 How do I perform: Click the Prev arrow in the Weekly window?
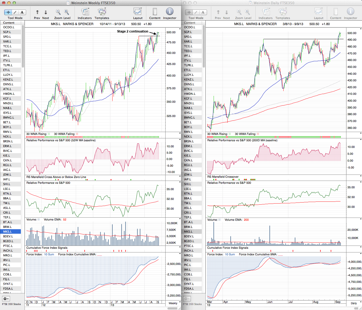click(37, 12)
